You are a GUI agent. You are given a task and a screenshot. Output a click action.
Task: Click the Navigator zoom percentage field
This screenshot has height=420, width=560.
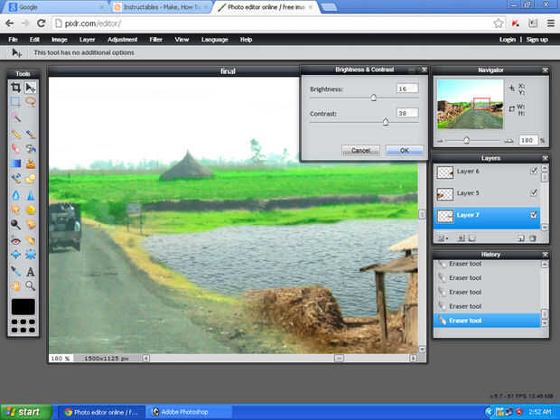(x=528, y=140)
